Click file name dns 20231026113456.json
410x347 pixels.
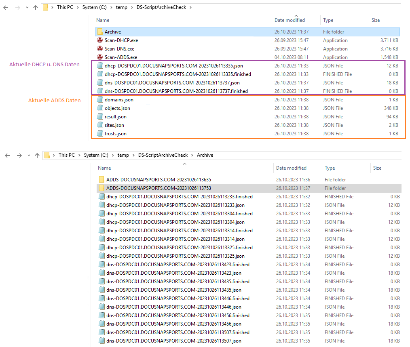pyautogui.click(x=174, y=324)
